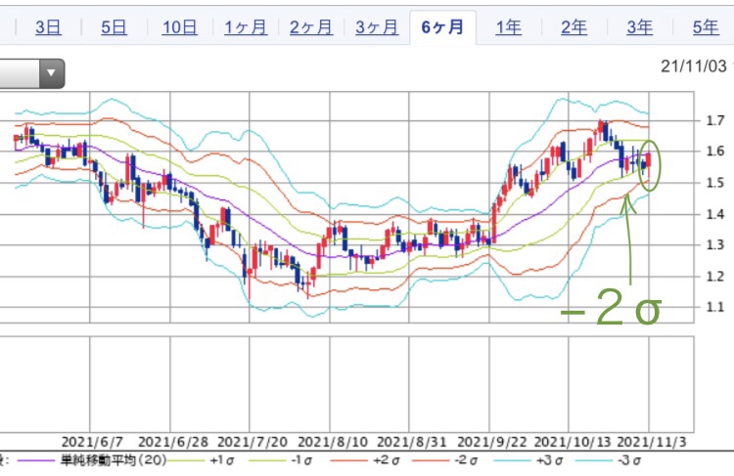Open the 3ヶ月 chart period
Viewport: 734px width, 476px height.
click(377, 27)
